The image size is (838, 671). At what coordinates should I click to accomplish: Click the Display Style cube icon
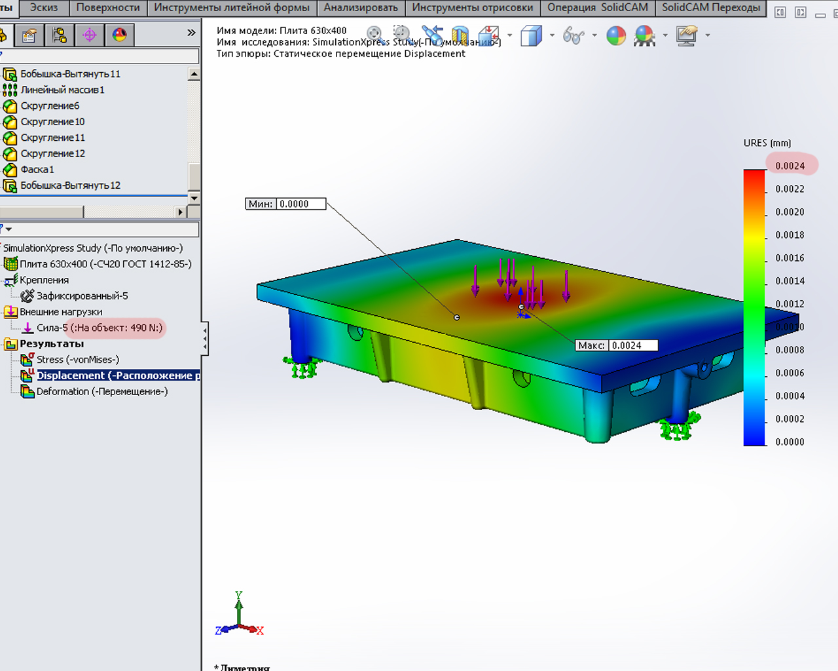coord(531,35)
